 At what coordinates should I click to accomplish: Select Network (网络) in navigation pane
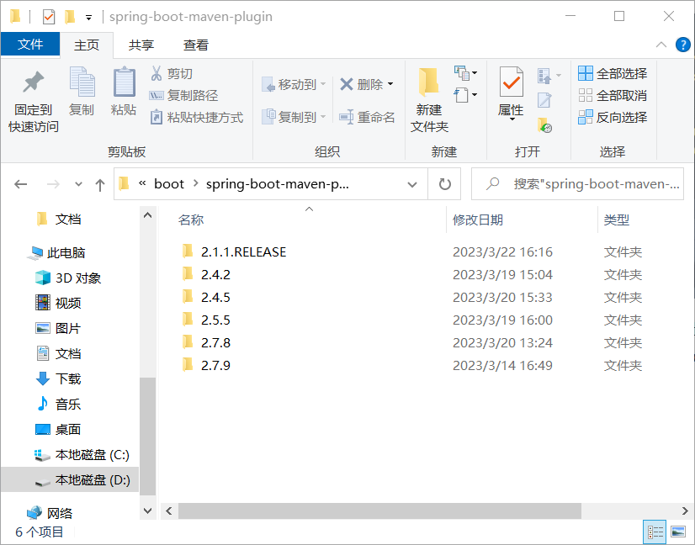pyautogui.click(x=50, y=513)
